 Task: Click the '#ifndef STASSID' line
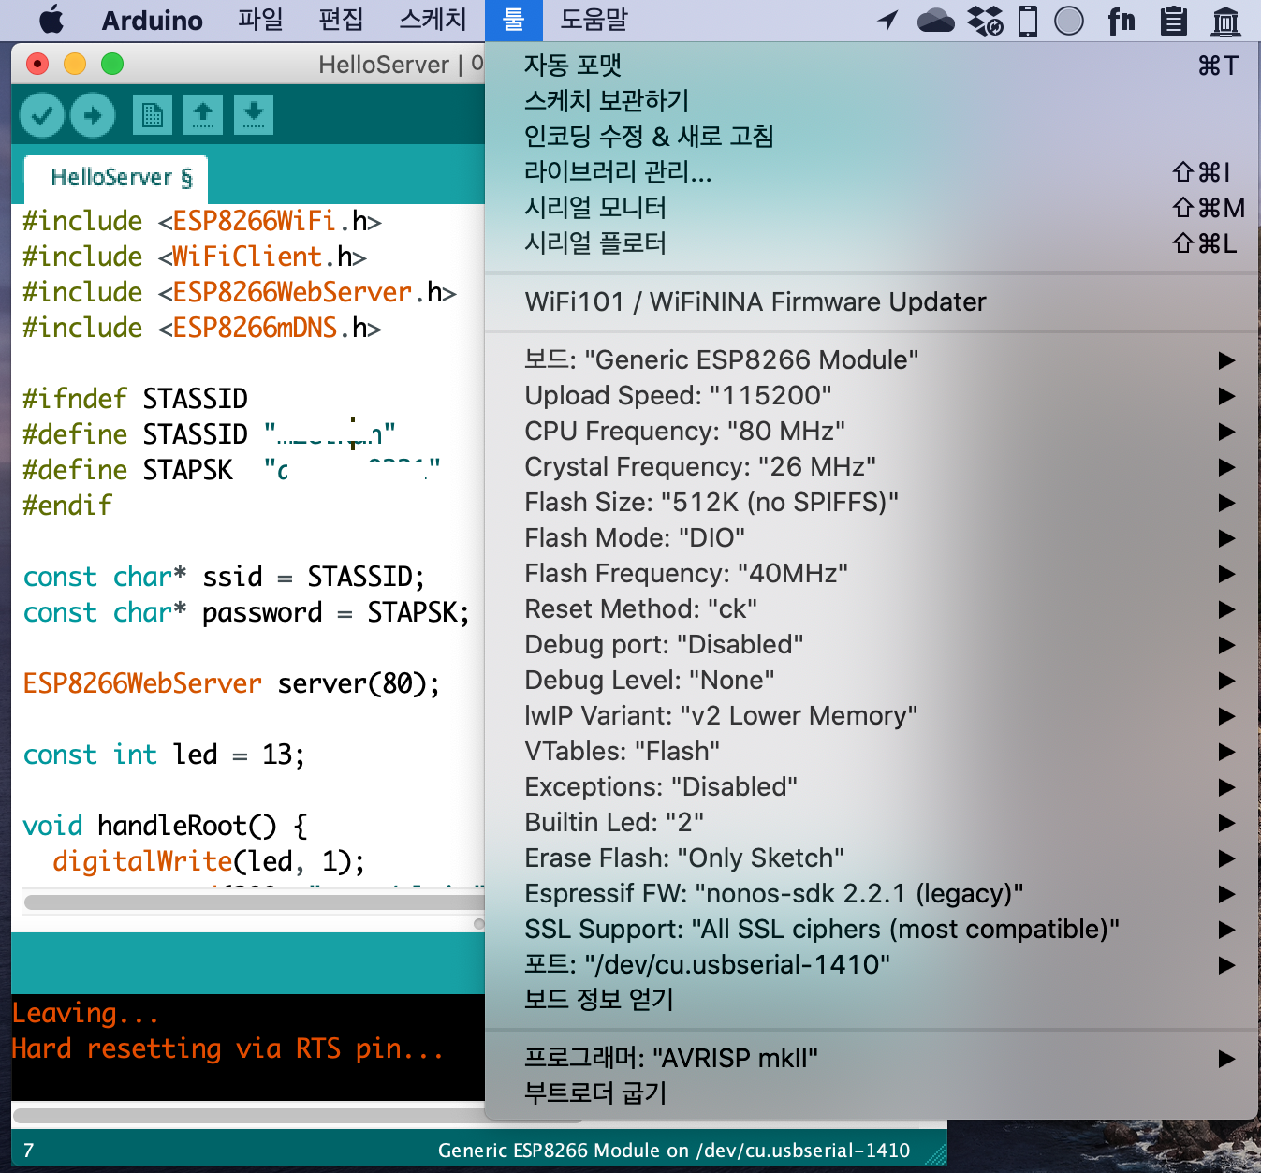click(x=135, y=399)
